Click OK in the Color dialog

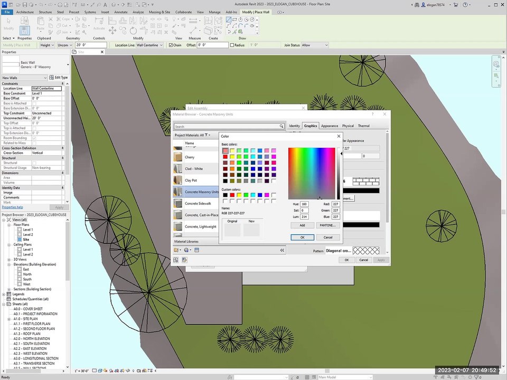click(302, 237)
